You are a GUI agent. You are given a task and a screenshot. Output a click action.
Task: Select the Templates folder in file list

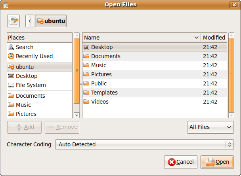coord(104,93)
